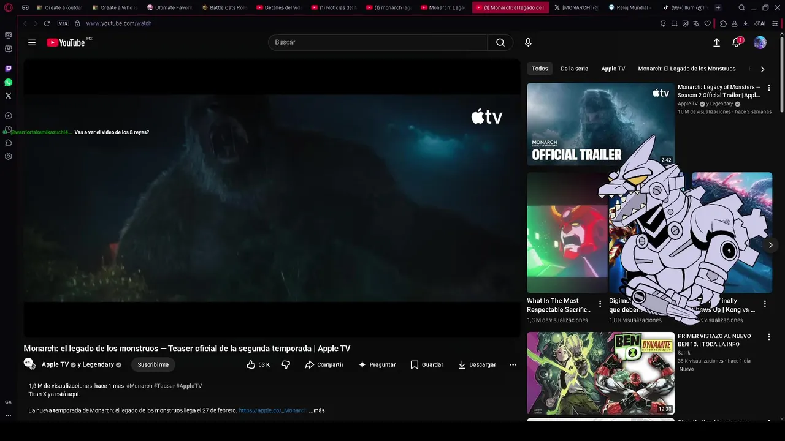Click the snapshot icon in address bar
785x441 pixels.
point(674,23)
